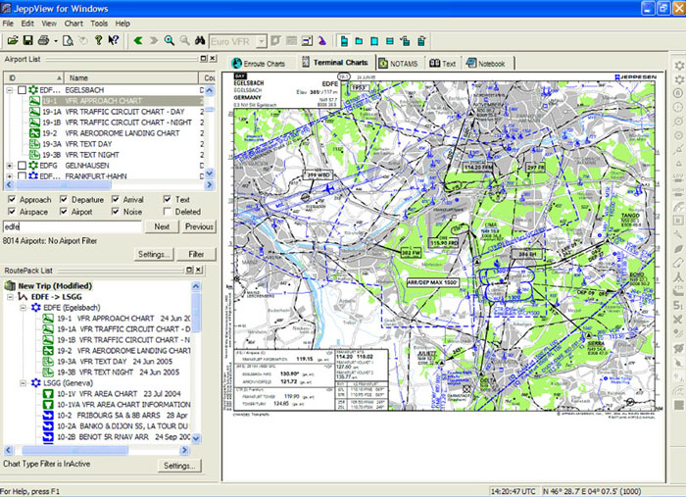Expand the EDFG Gelnhausen airport node
The image size is (686, 497).
(9, 166)
